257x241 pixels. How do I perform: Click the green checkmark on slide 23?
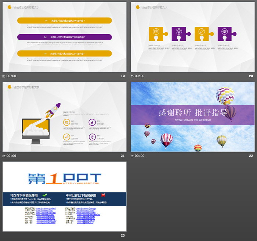tap(45, 195)
